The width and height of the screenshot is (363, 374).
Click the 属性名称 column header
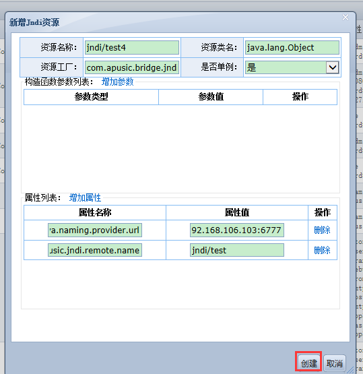(95, 212)
